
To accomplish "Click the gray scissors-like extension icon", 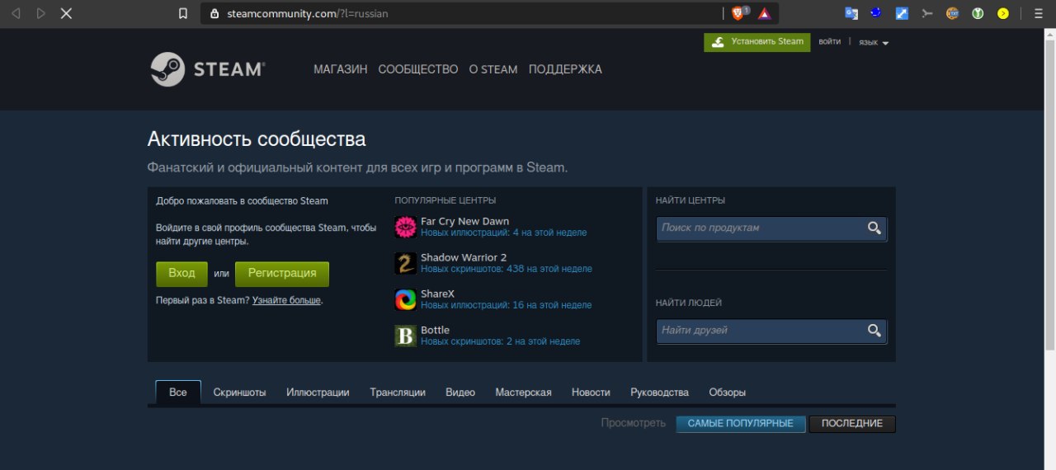I will point(927,13).
